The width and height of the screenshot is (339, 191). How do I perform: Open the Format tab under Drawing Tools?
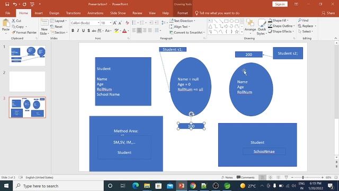tap(182, 13)
